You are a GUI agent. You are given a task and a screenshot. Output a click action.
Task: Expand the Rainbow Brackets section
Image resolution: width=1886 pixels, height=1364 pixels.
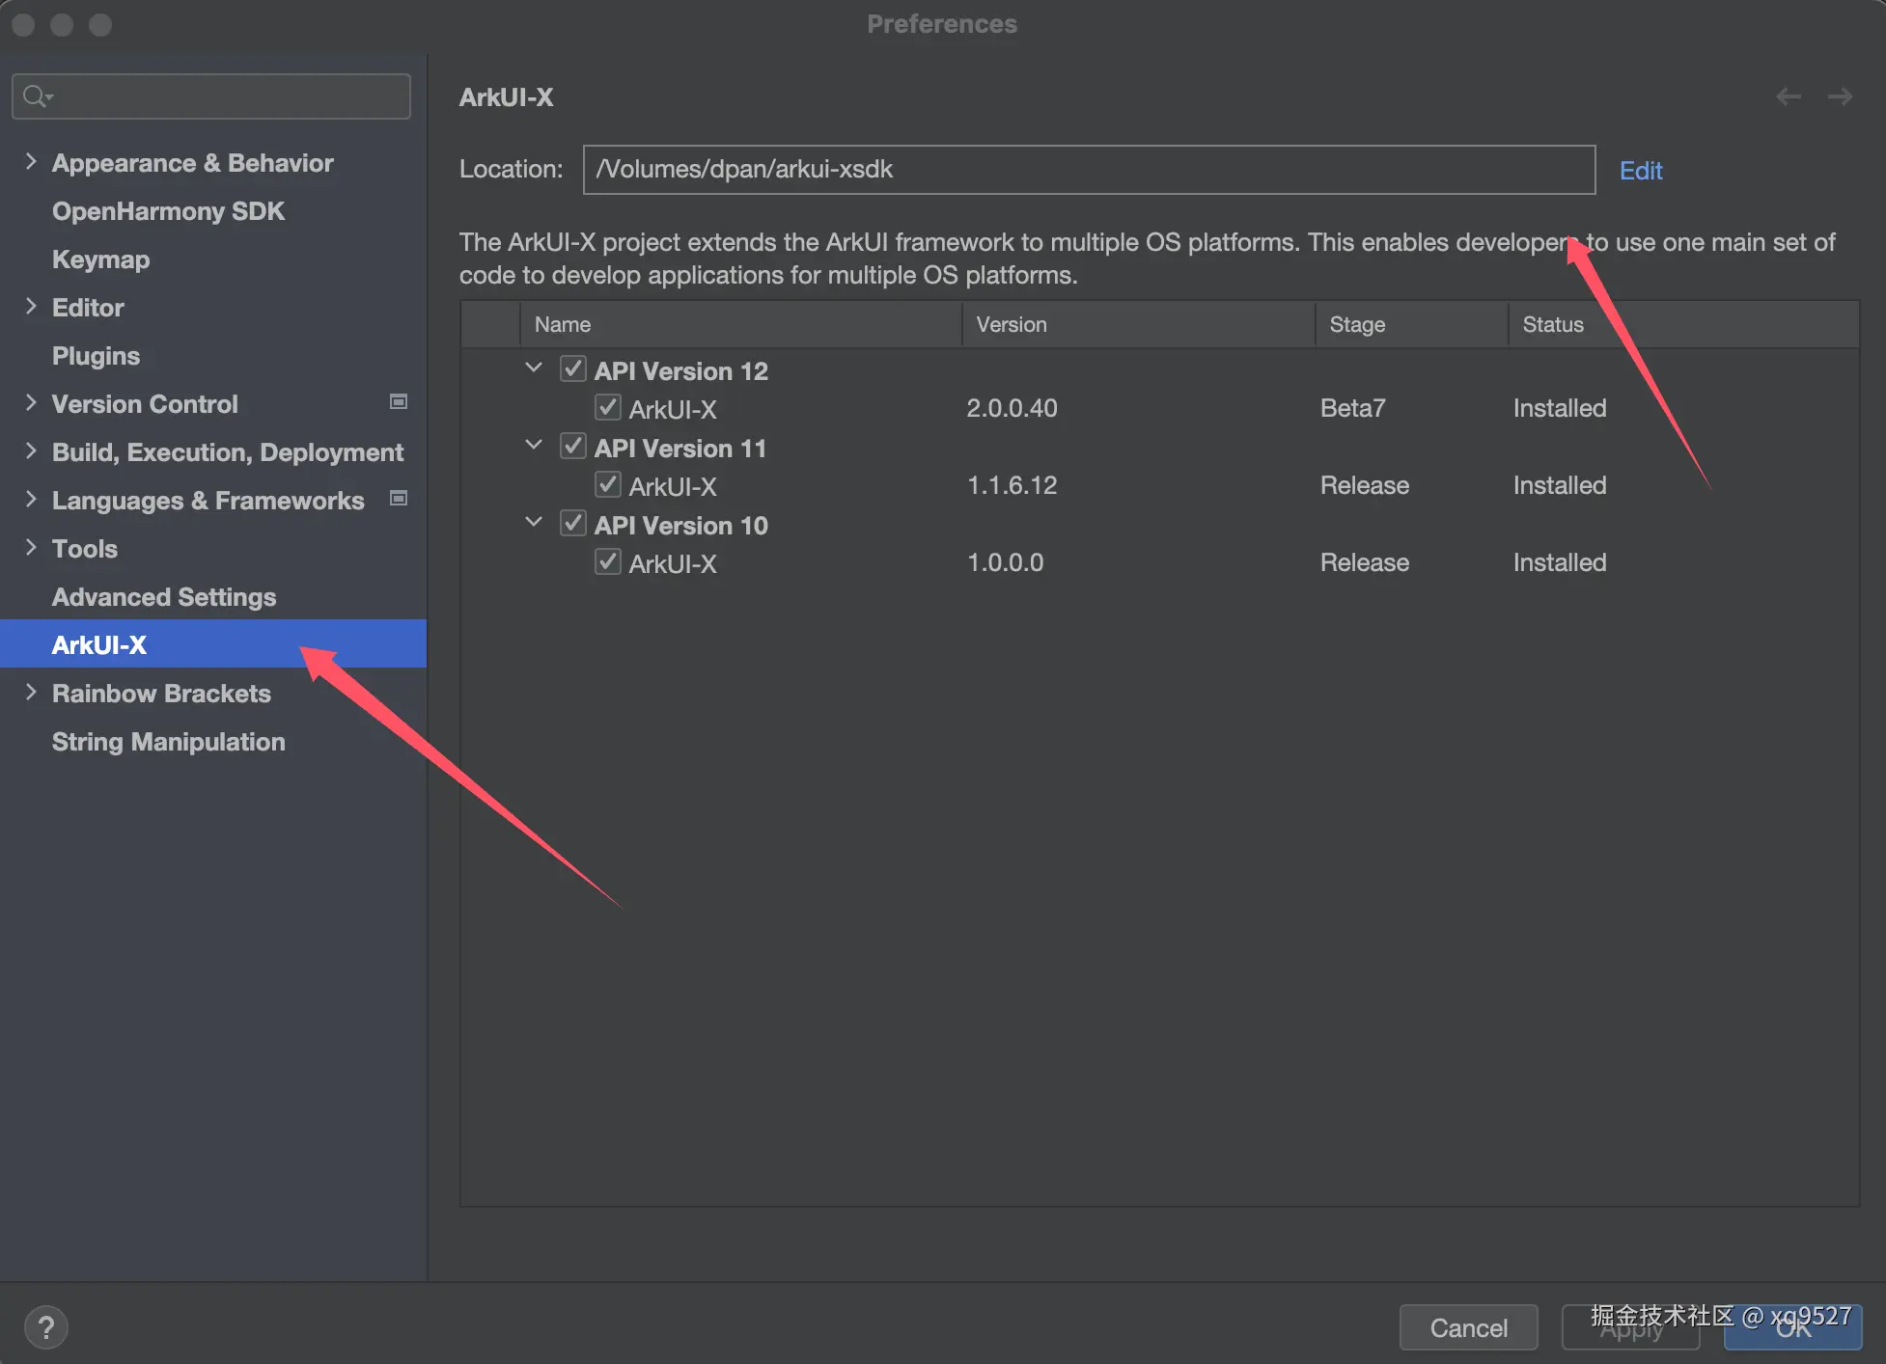(31, 693)
